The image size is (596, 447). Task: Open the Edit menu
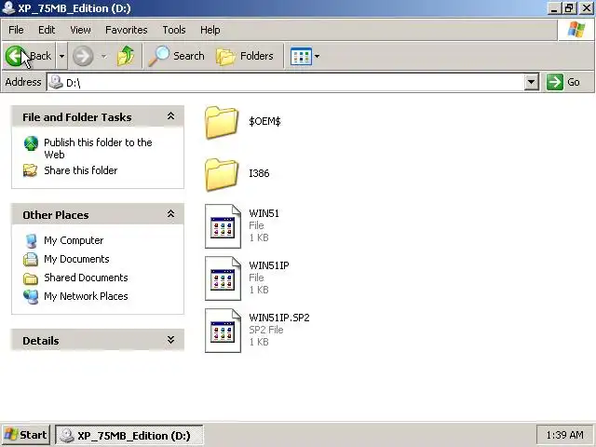point(47,30)
